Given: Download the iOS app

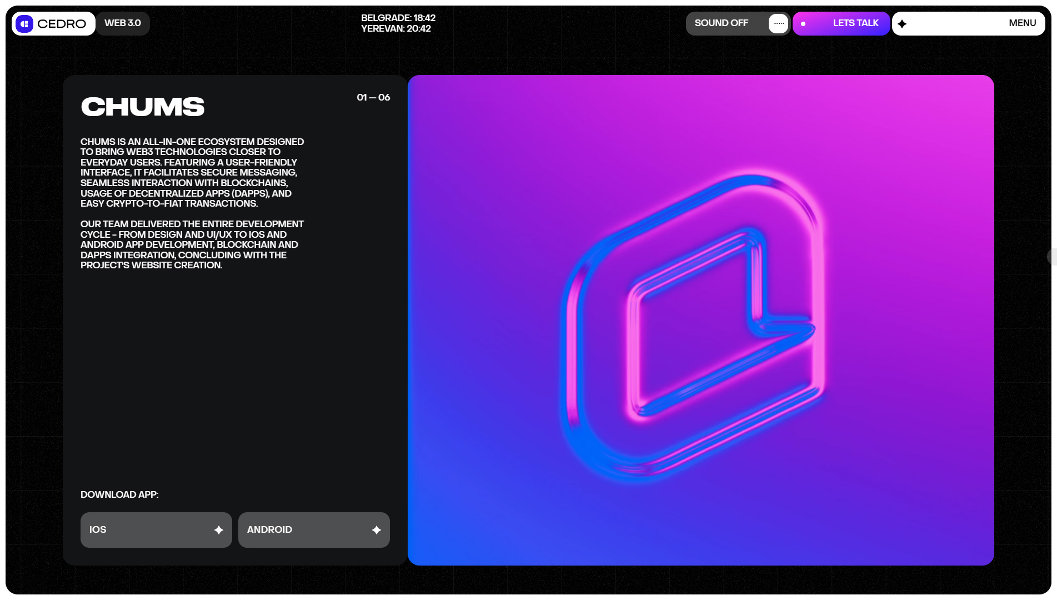Looking at the screenshot, I should tap(156, 530).
